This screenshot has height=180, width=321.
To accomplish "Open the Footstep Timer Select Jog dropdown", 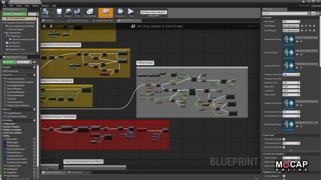I will pos(291,74).
